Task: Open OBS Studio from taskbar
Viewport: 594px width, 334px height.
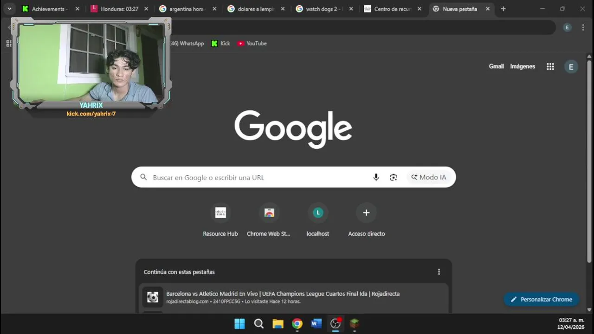Action: tap(336, 324)
